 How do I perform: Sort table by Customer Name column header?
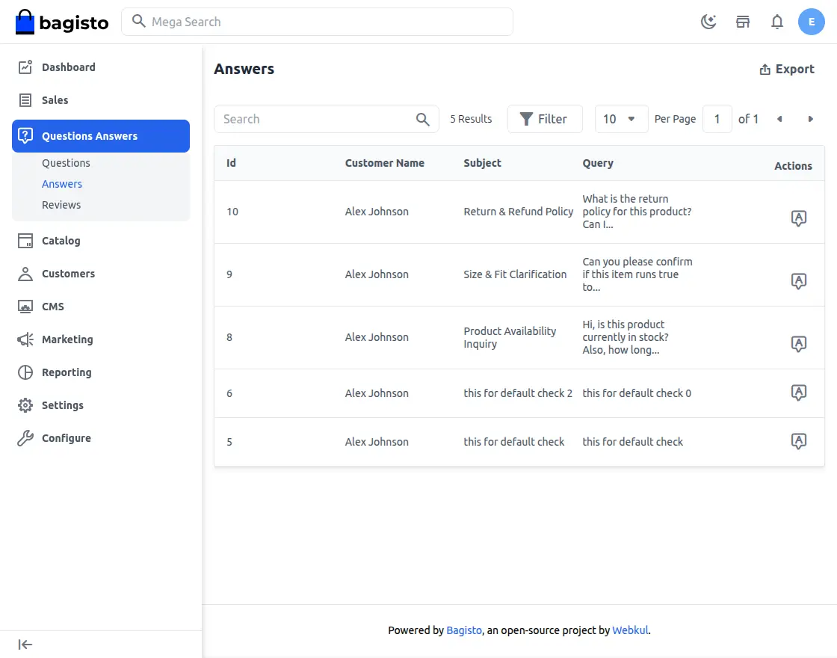tap(384, 163)
